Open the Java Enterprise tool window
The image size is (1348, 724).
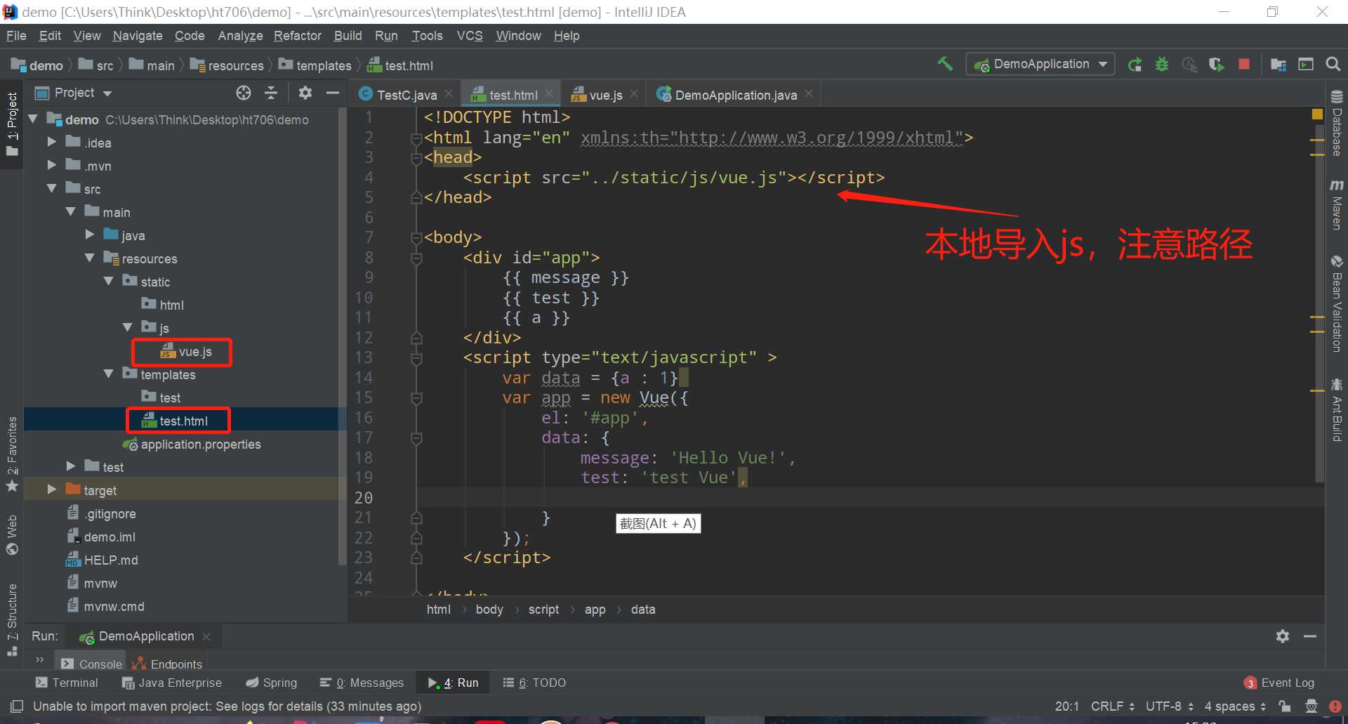172,683
